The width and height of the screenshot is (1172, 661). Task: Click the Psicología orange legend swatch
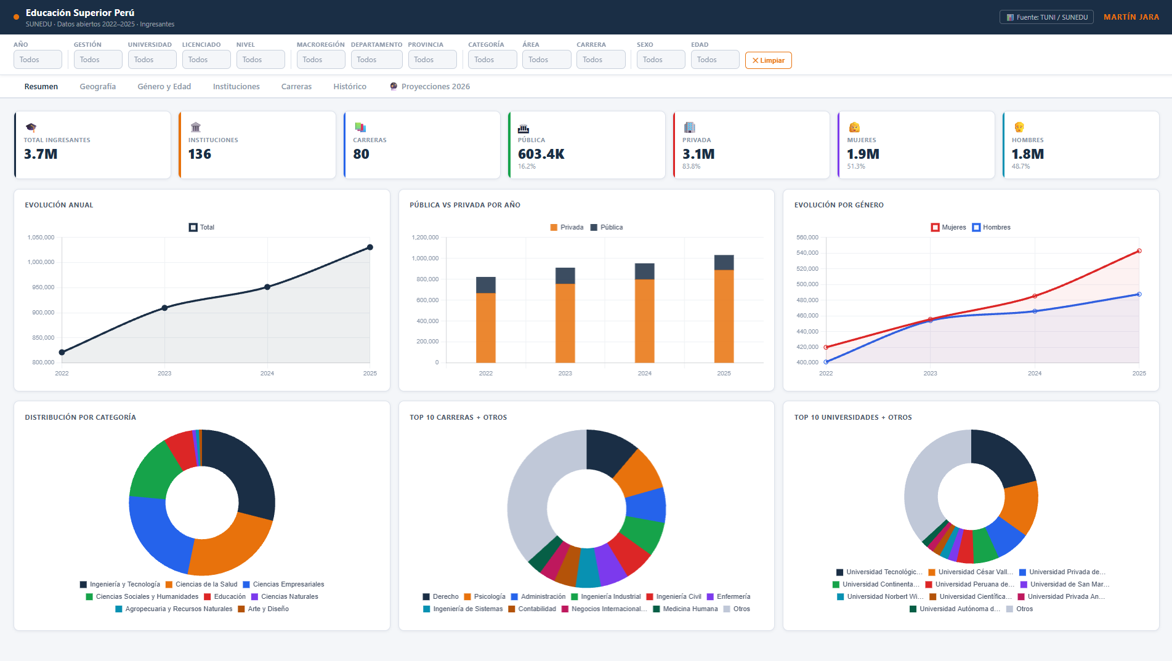coord(467,596)
